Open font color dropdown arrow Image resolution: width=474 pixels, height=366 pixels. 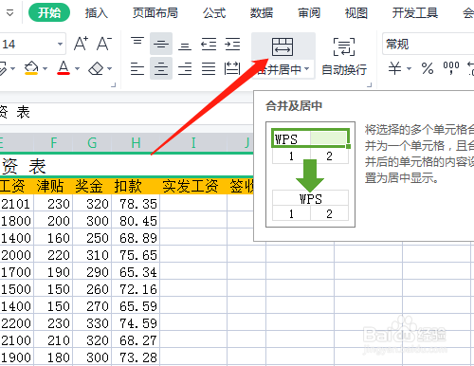point(77,68)
